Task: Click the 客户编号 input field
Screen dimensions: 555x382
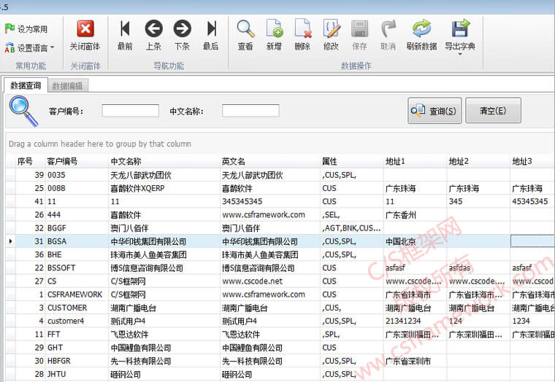Action: pos(130,111)
